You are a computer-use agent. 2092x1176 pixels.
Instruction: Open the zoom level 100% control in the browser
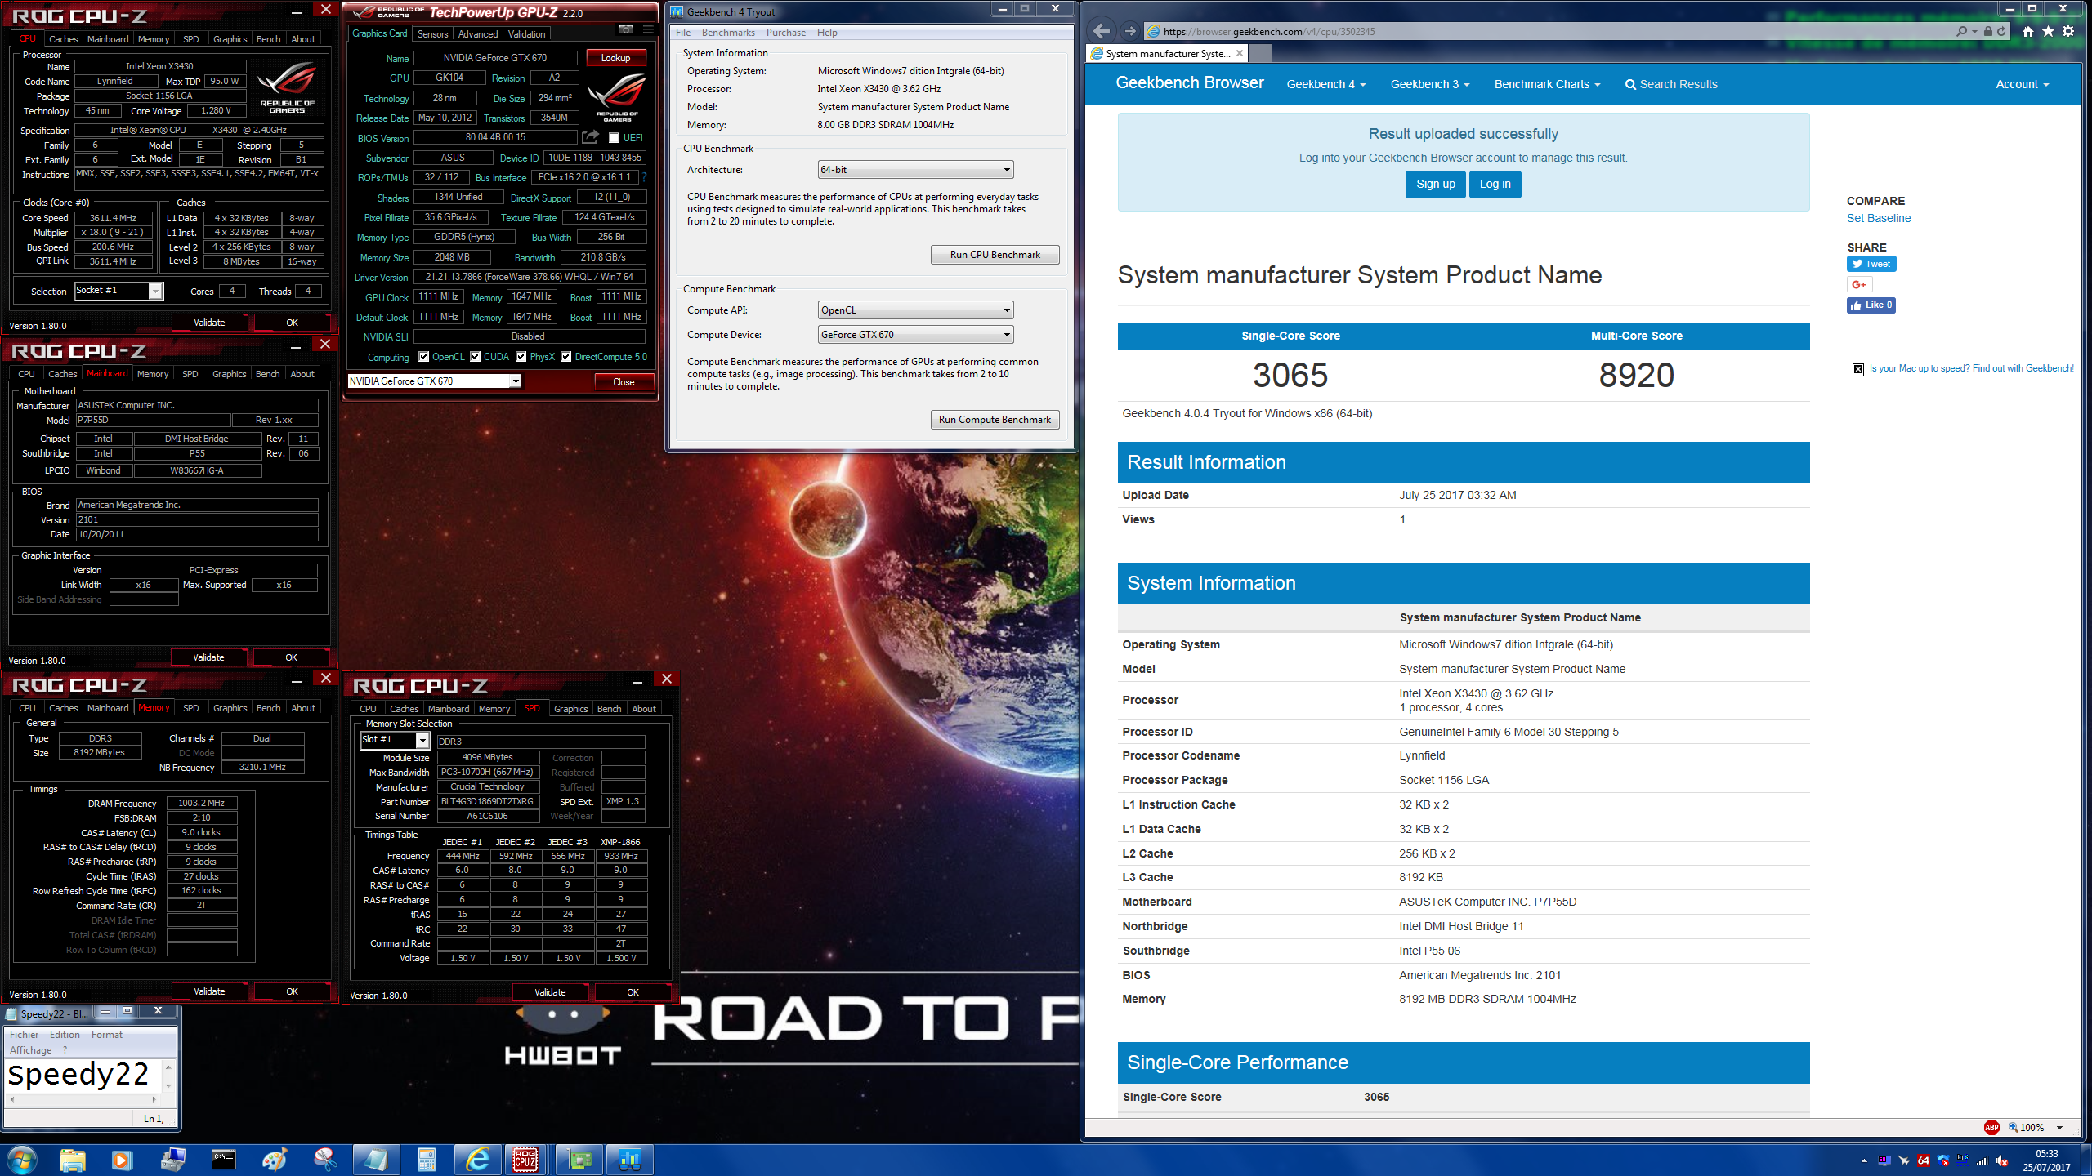[2035, 1128]
